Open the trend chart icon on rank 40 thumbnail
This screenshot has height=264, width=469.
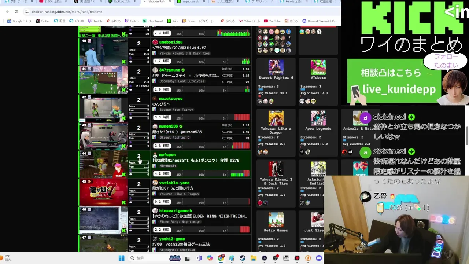click(x=89, y=41)
